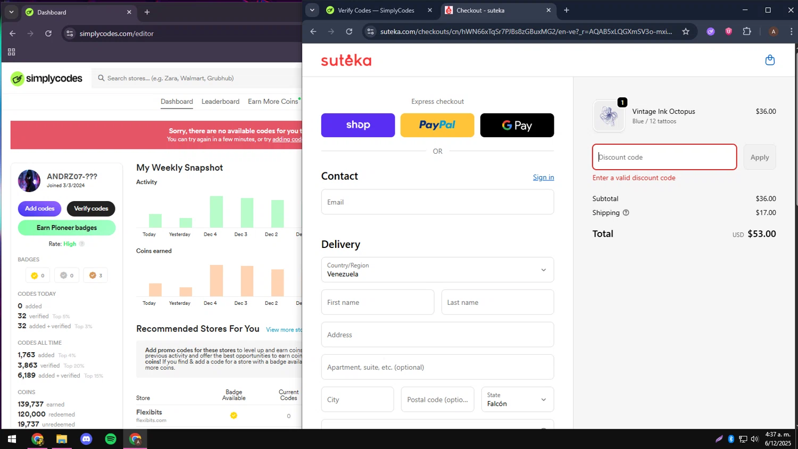Click the suteka logo
The width and height of the screenshot is (798, 449).
(x=346, y=60)
